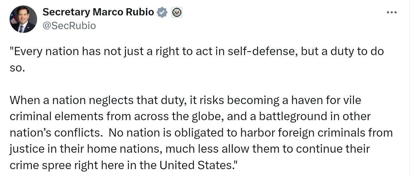Click the government seal affiliation badge

tap(177, 12)
